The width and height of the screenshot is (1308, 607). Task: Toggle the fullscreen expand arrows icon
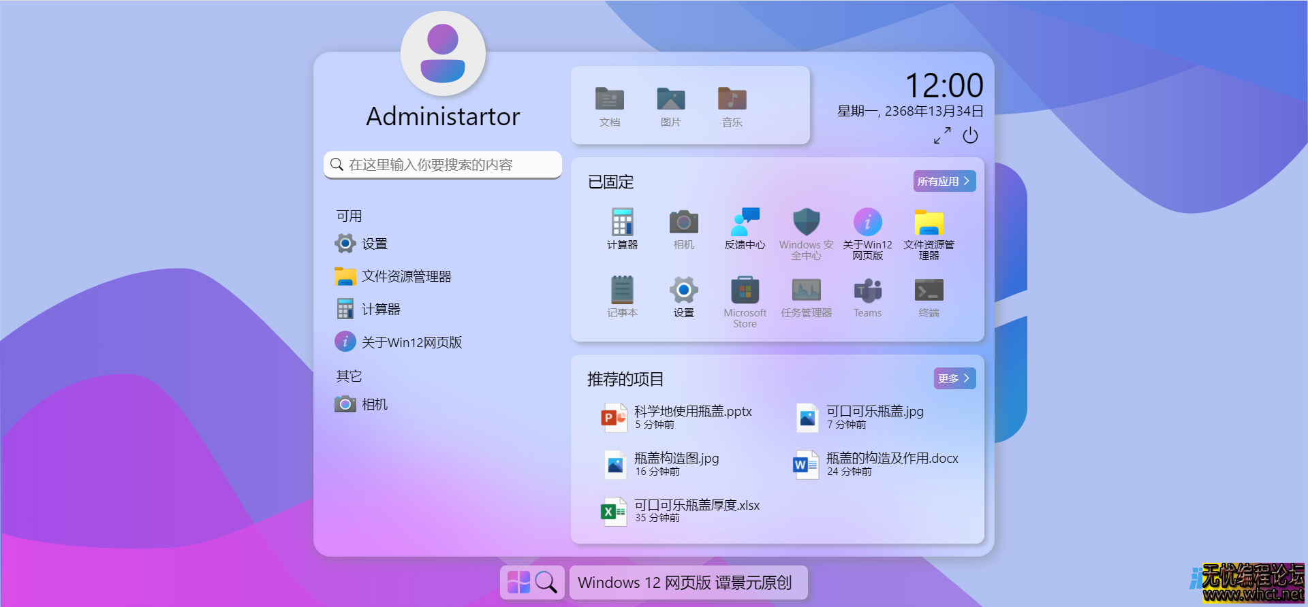(942, 136)
